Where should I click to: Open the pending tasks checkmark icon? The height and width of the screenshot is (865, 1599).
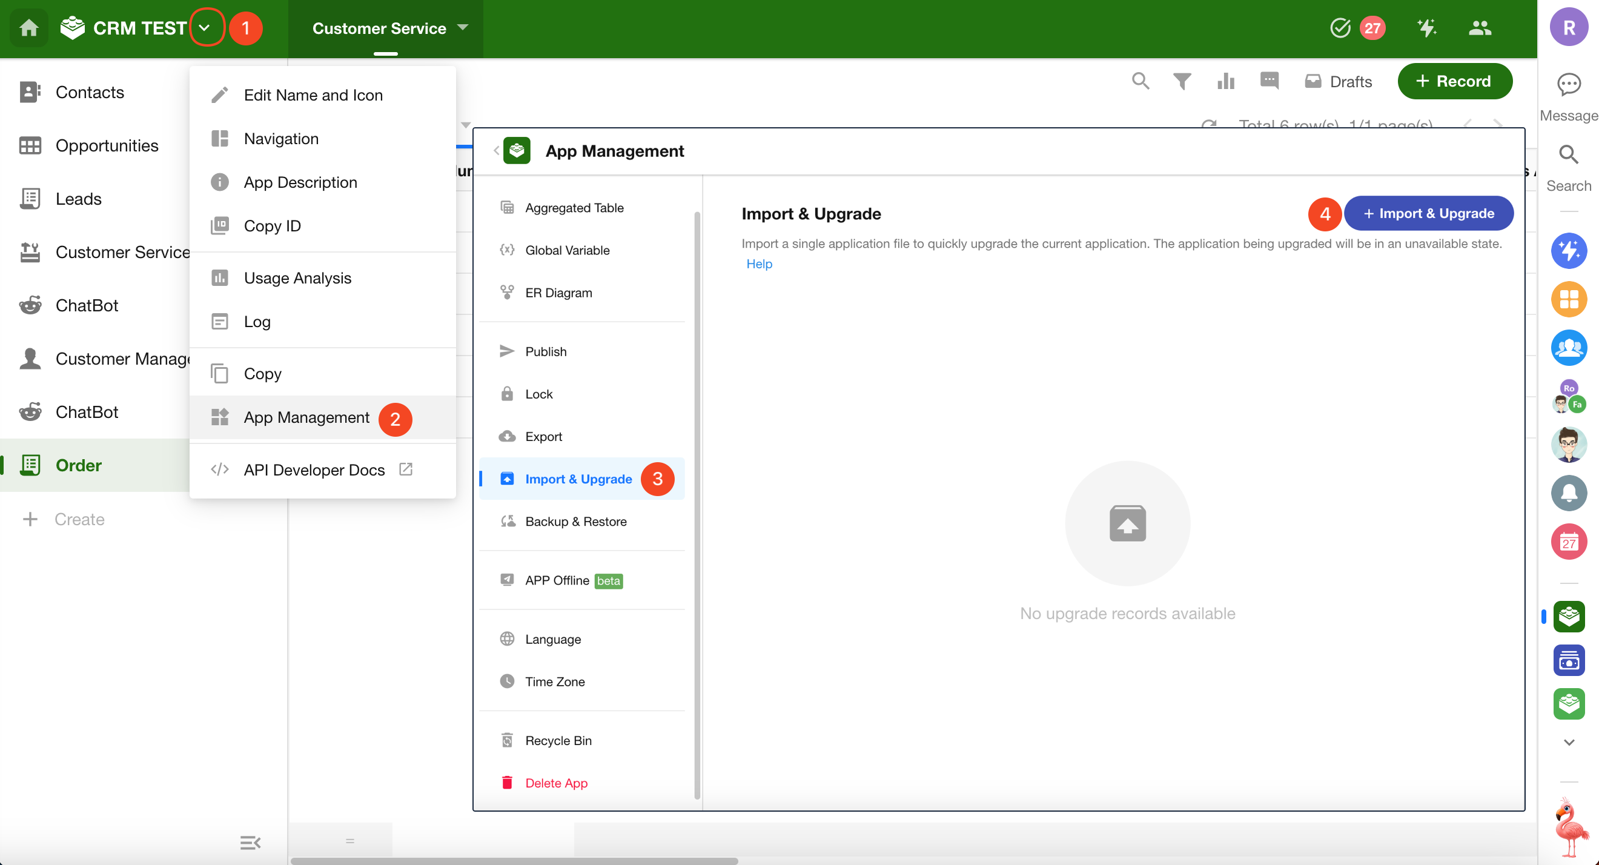pyautogui.click(x=1340, y=28)
